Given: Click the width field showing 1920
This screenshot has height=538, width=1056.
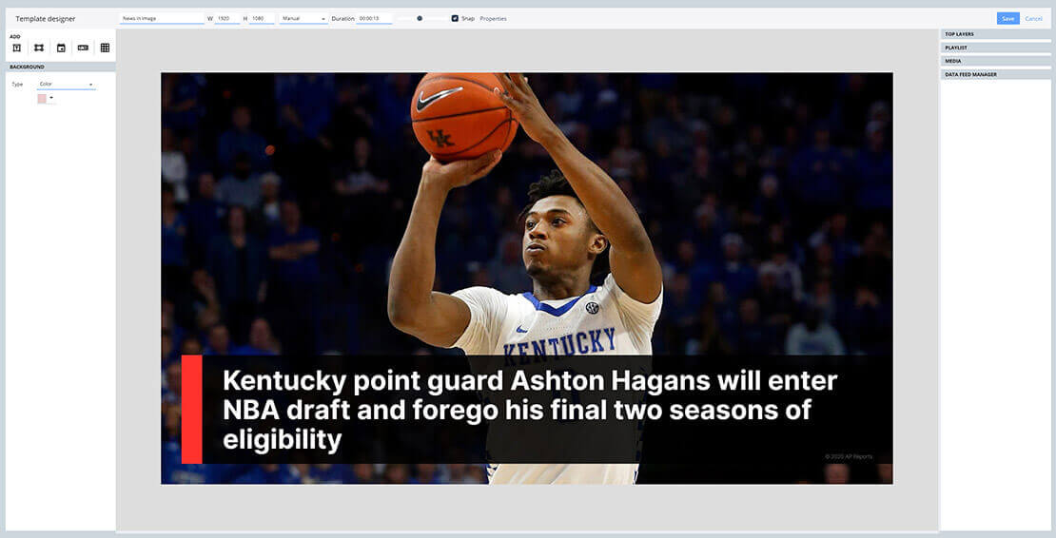Looking at the screenshot, I should coord(227,19).
